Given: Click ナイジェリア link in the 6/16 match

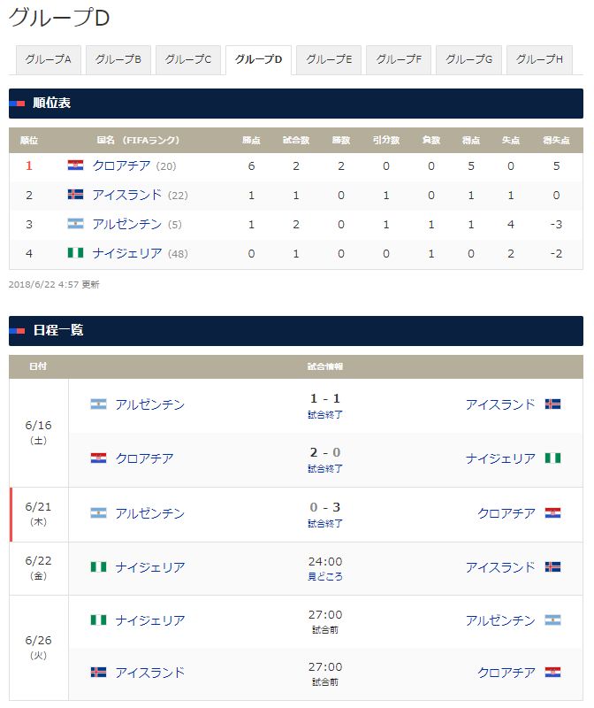Looking at the screenshot, I should 500,458.
